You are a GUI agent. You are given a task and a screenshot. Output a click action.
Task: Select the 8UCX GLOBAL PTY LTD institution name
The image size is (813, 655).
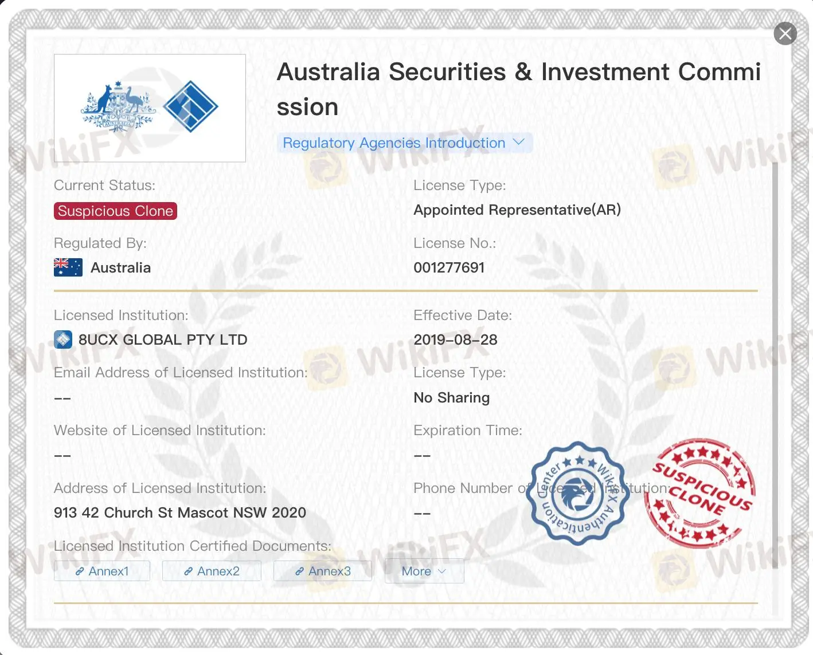coord(163,340)
